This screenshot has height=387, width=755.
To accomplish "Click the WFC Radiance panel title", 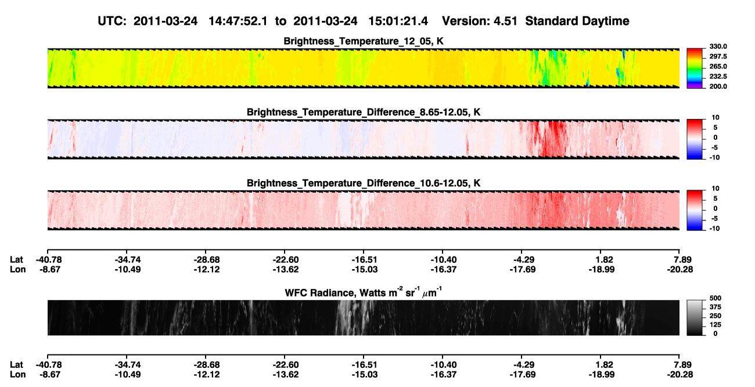I will [364, 292].
